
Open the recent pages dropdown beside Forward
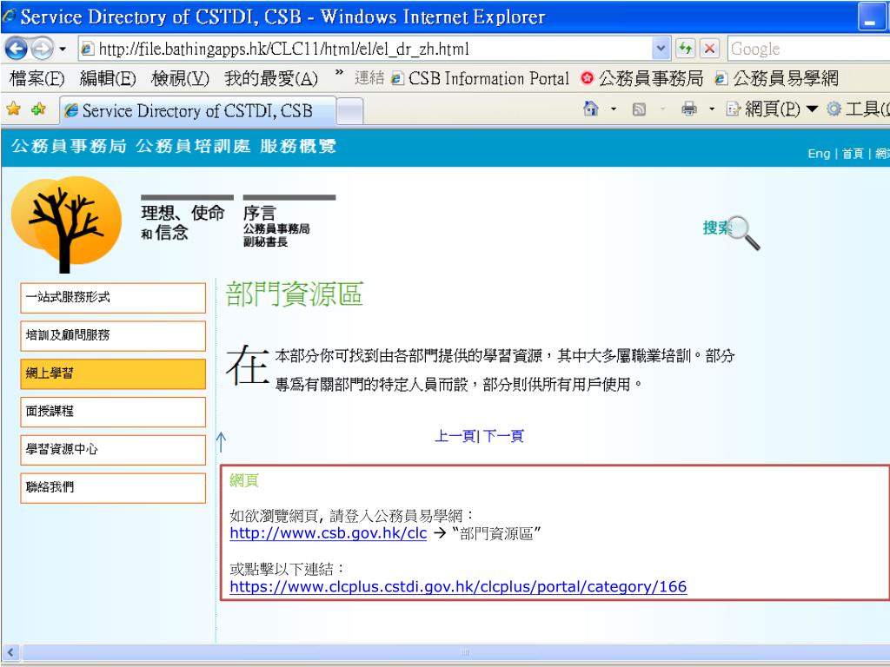pos(63,50)
